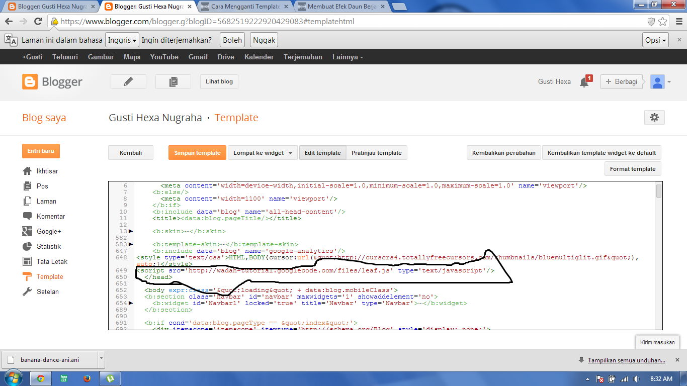Click the Kembalikan perubahan button
Screen dimensions: 687x386
pyautogui.click(x=504, y=153)
